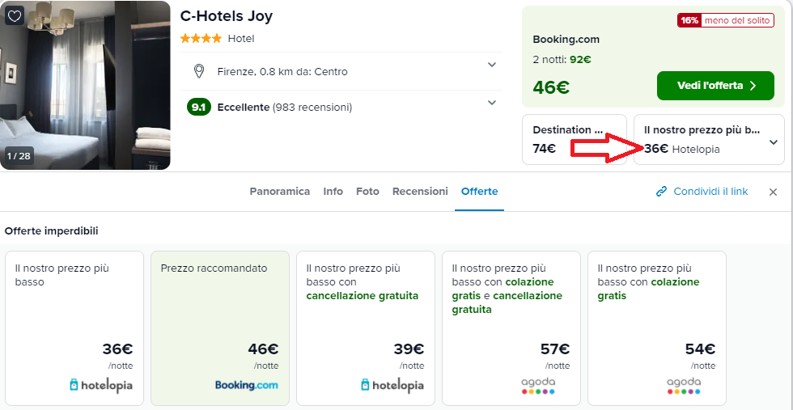Click the 9.1 rating badge
793x410 pixels.
click(x=199, y=107)
